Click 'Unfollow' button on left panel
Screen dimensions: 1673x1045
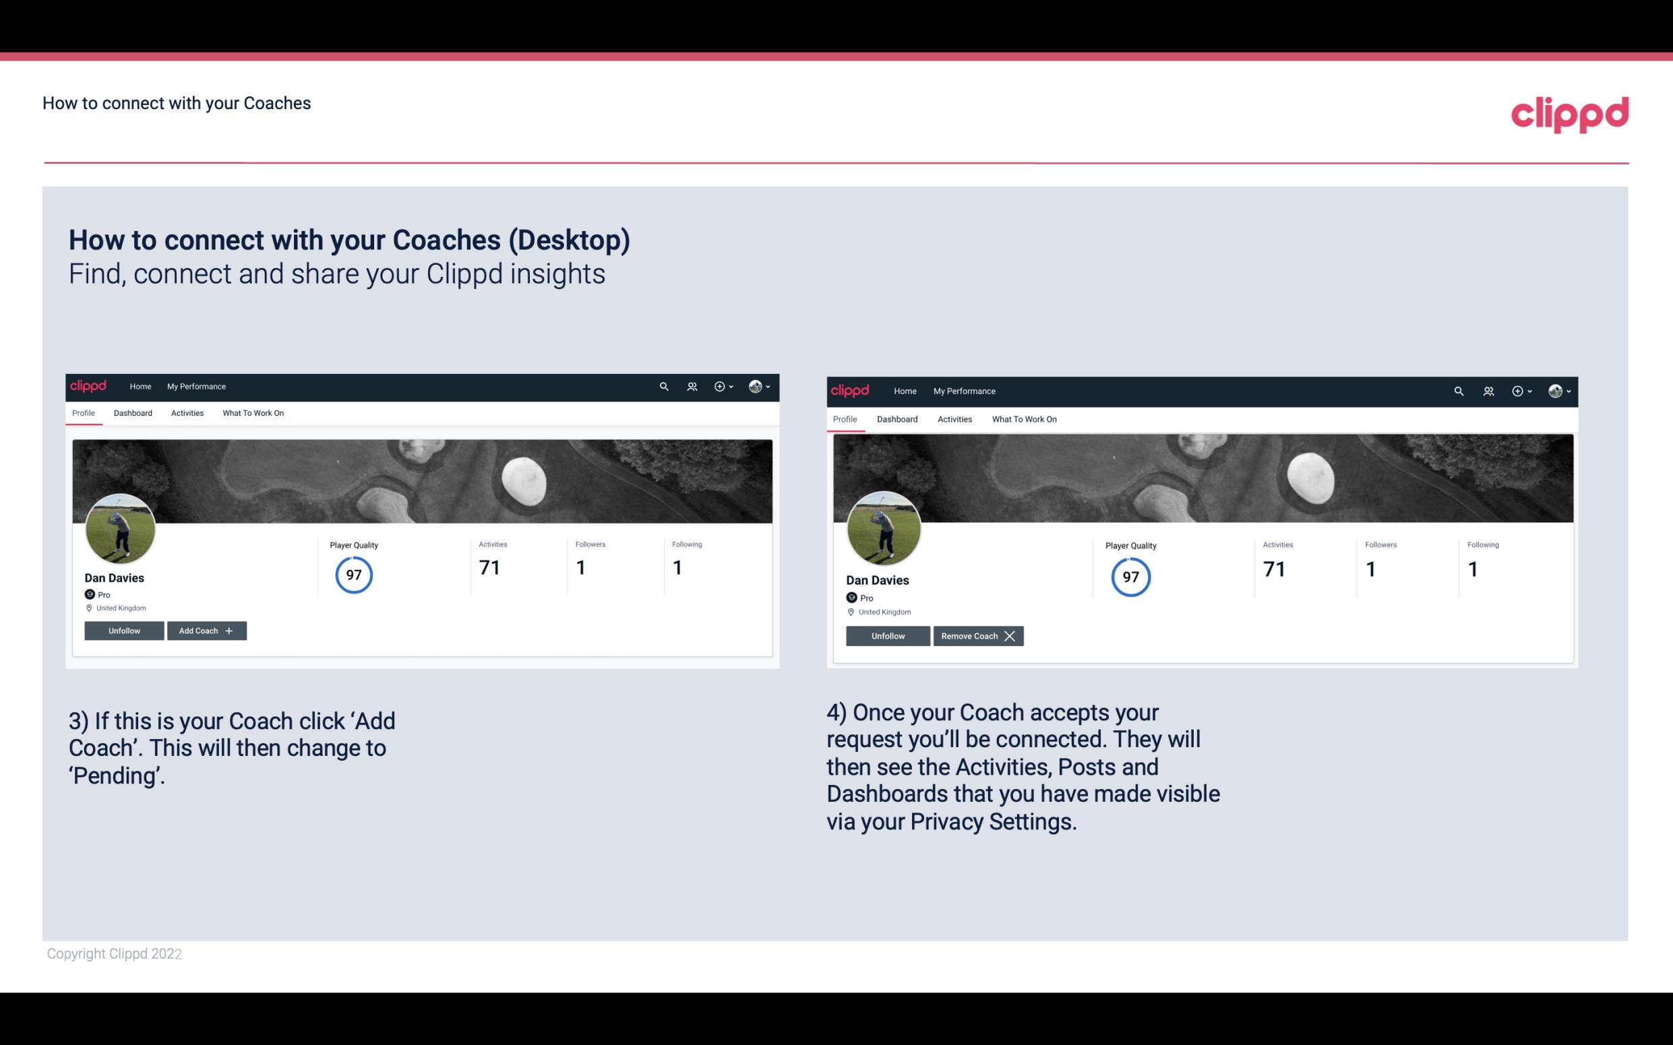pos(124,631)
